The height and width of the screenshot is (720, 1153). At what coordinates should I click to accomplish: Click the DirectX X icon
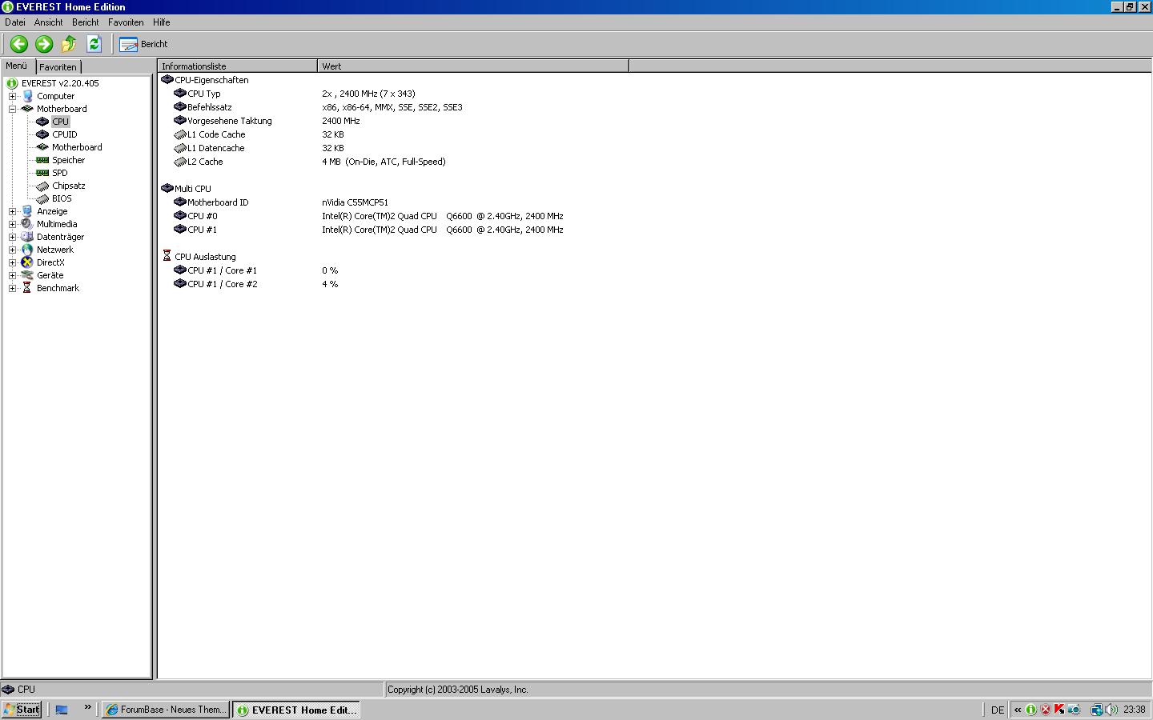[27, 262]
